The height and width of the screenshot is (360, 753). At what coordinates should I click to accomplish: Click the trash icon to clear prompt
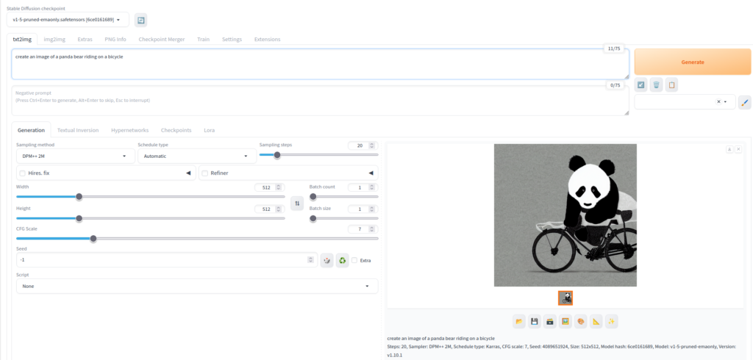point(656,85)
